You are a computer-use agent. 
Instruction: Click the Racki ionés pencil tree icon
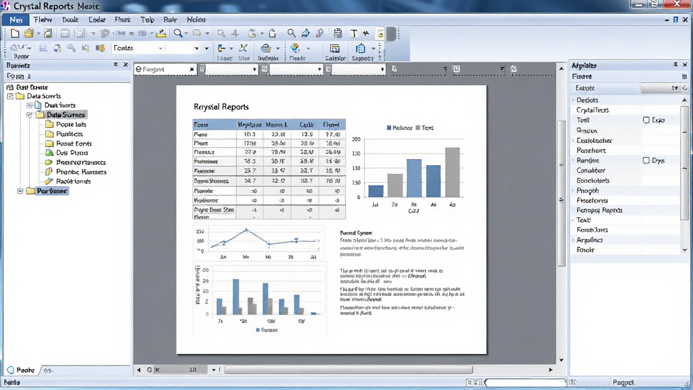pyautogui.click(x=49, y=181)
